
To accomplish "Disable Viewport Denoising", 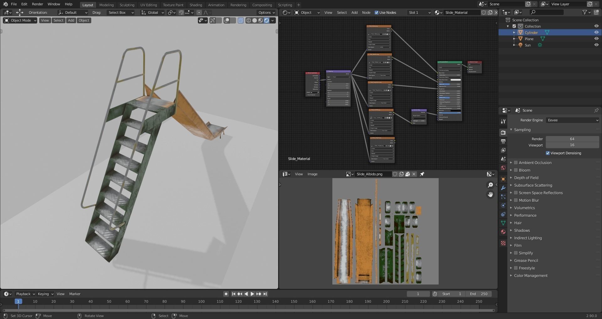I will click(x=548, y=153).
